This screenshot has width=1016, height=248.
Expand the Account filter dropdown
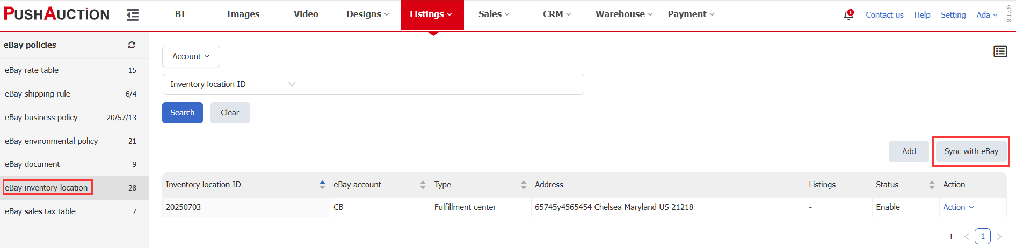point(191,56)
